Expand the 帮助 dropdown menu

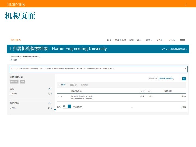click(149, 40)
